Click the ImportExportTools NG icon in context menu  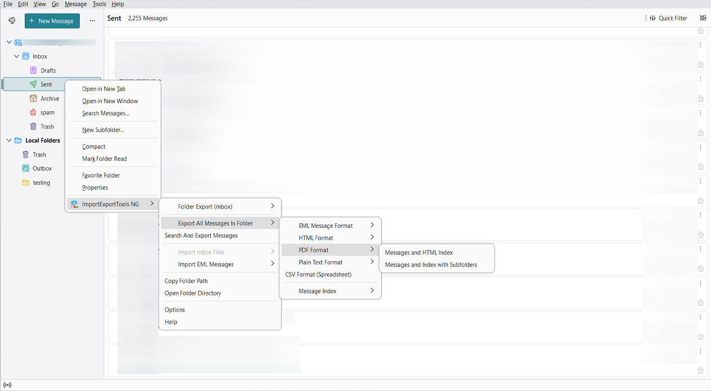[x=75, y=204]
